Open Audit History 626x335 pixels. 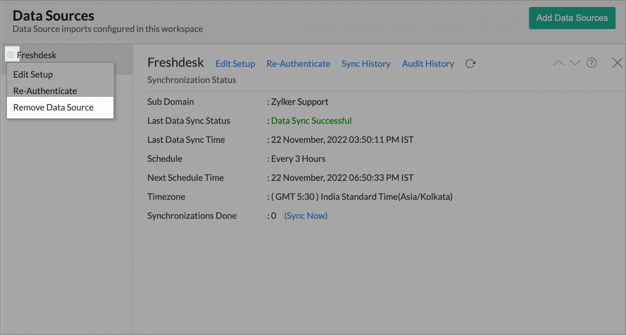click(x=428, y=64)
